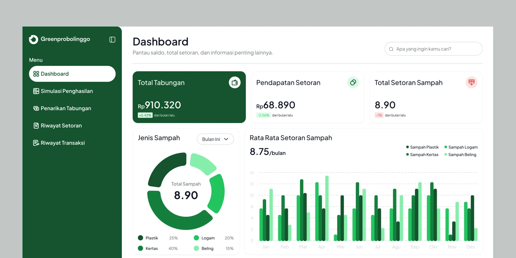Click the coins icon on Pendapatan Setoran
This screenshot has width=516, height=258.
(353, 83)
